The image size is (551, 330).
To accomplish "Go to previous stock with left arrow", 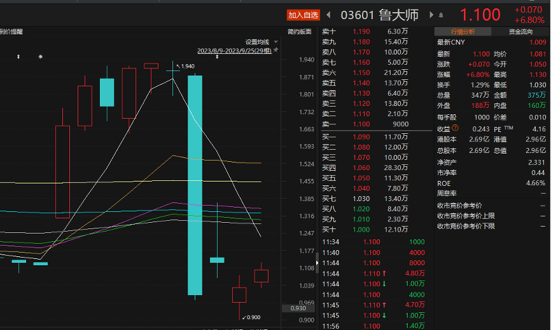I will pyautogui.click(x=328, y=15).
